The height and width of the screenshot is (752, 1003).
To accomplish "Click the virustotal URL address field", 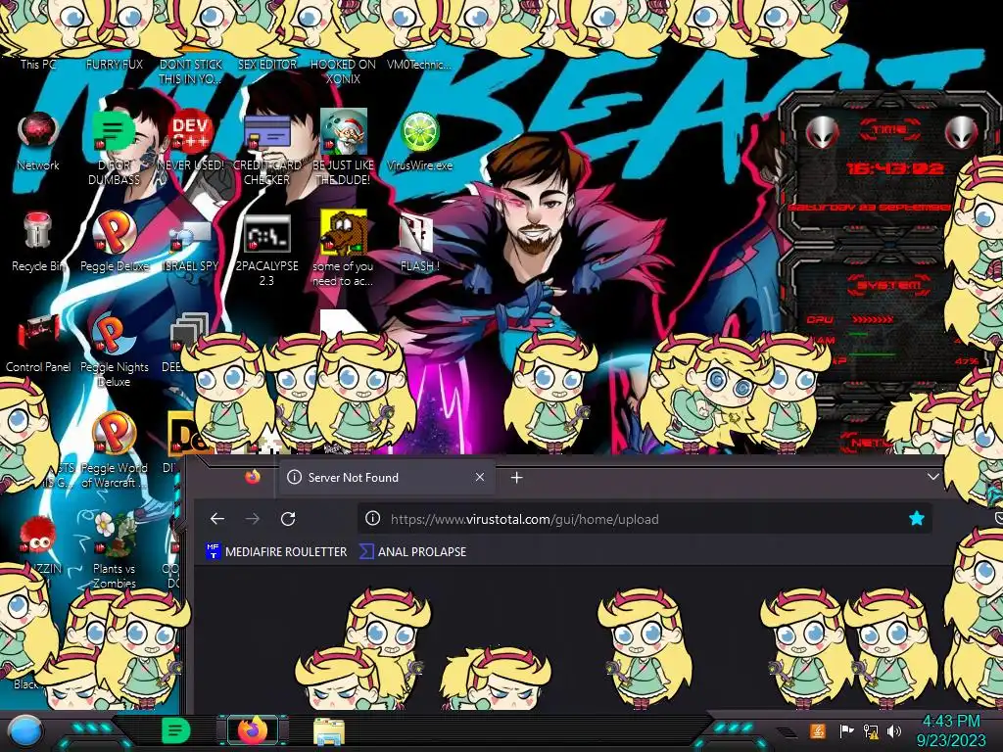I will click(x=645, y=519).
